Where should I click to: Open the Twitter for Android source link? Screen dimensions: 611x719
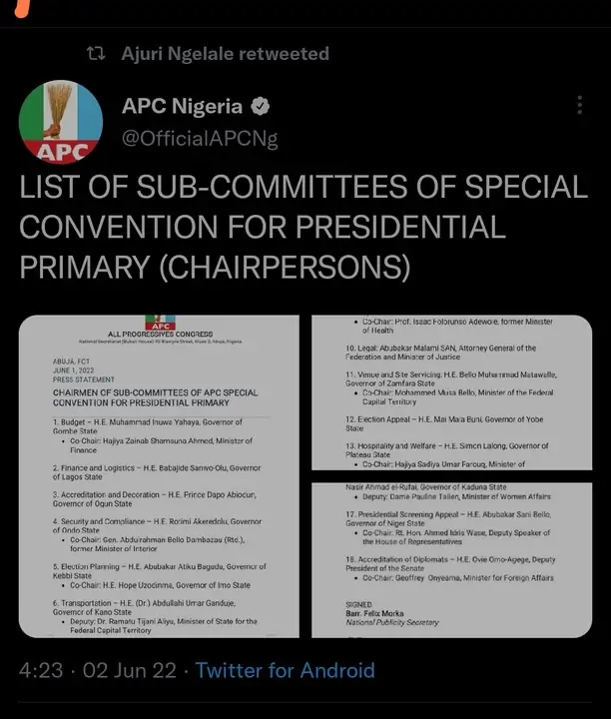pyautogui.click(x=286, y=670)
